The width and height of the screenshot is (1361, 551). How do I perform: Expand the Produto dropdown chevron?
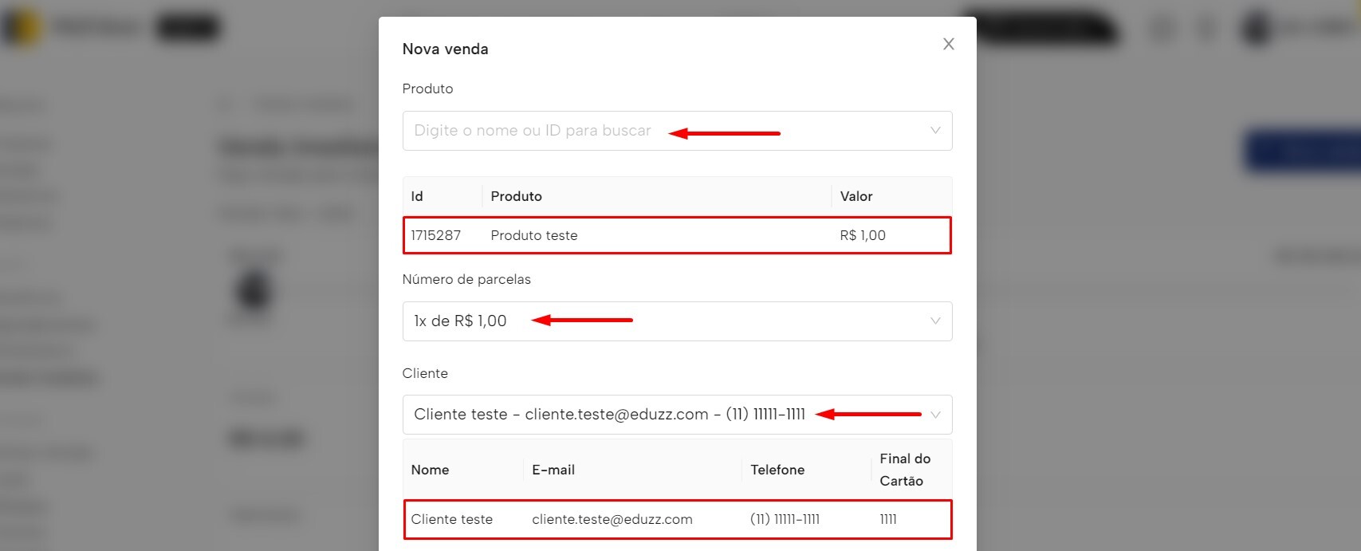[935, 131]
